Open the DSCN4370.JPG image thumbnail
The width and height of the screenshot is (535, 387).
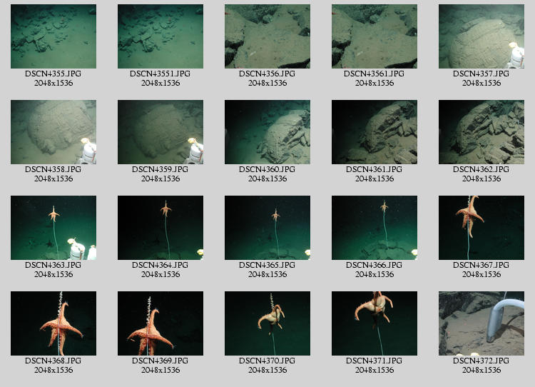(x=267, y=323)
